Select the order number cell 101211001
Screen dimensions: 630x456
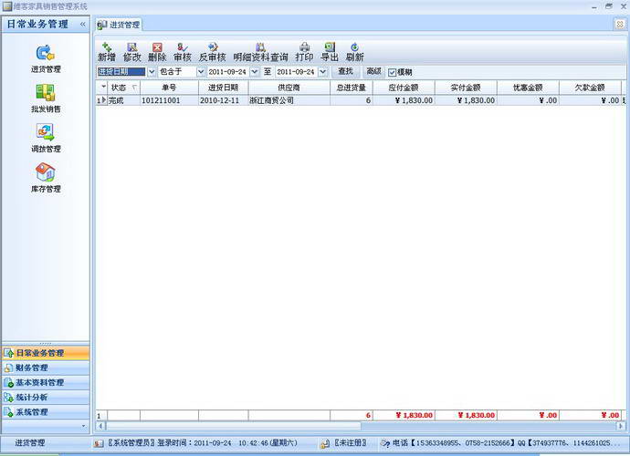tap(169, 100)
